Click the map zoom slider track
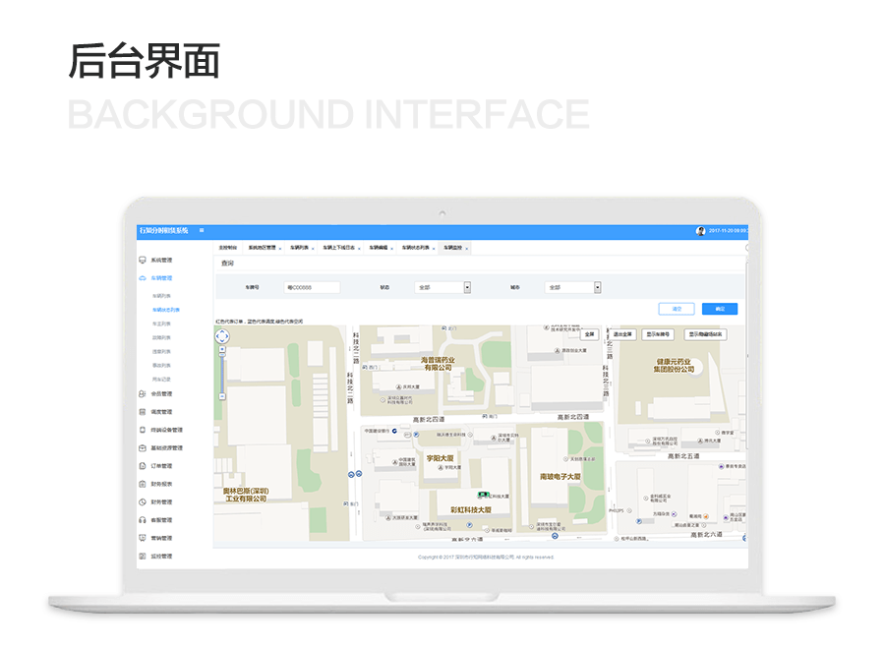885x649 pixels. point(222,374)
